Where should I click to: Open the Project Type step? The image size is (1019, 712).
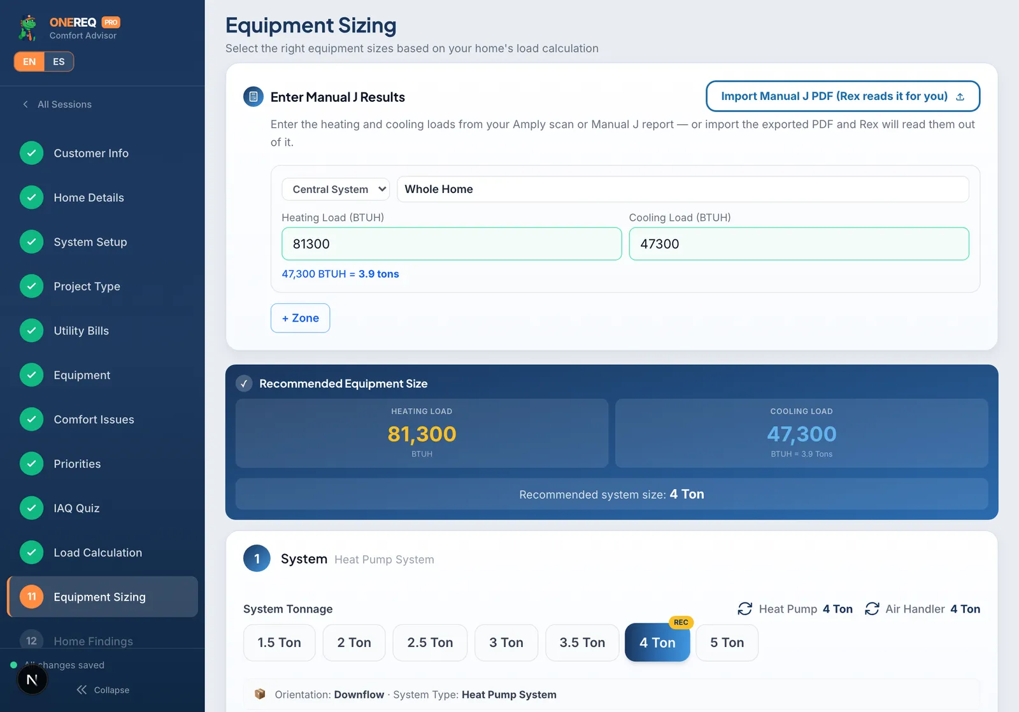point(103,287)
